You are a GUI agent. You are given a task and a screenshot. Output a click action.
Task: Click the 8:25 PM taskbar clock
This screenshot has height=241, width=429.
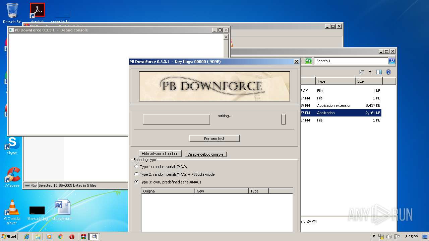coord(412,237)
